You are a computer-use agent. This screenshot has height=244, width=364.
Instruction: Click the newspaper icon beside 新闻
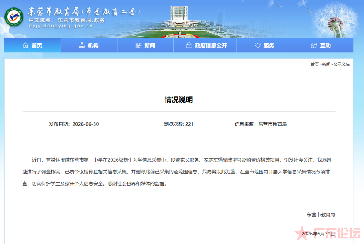coord(138,45)
